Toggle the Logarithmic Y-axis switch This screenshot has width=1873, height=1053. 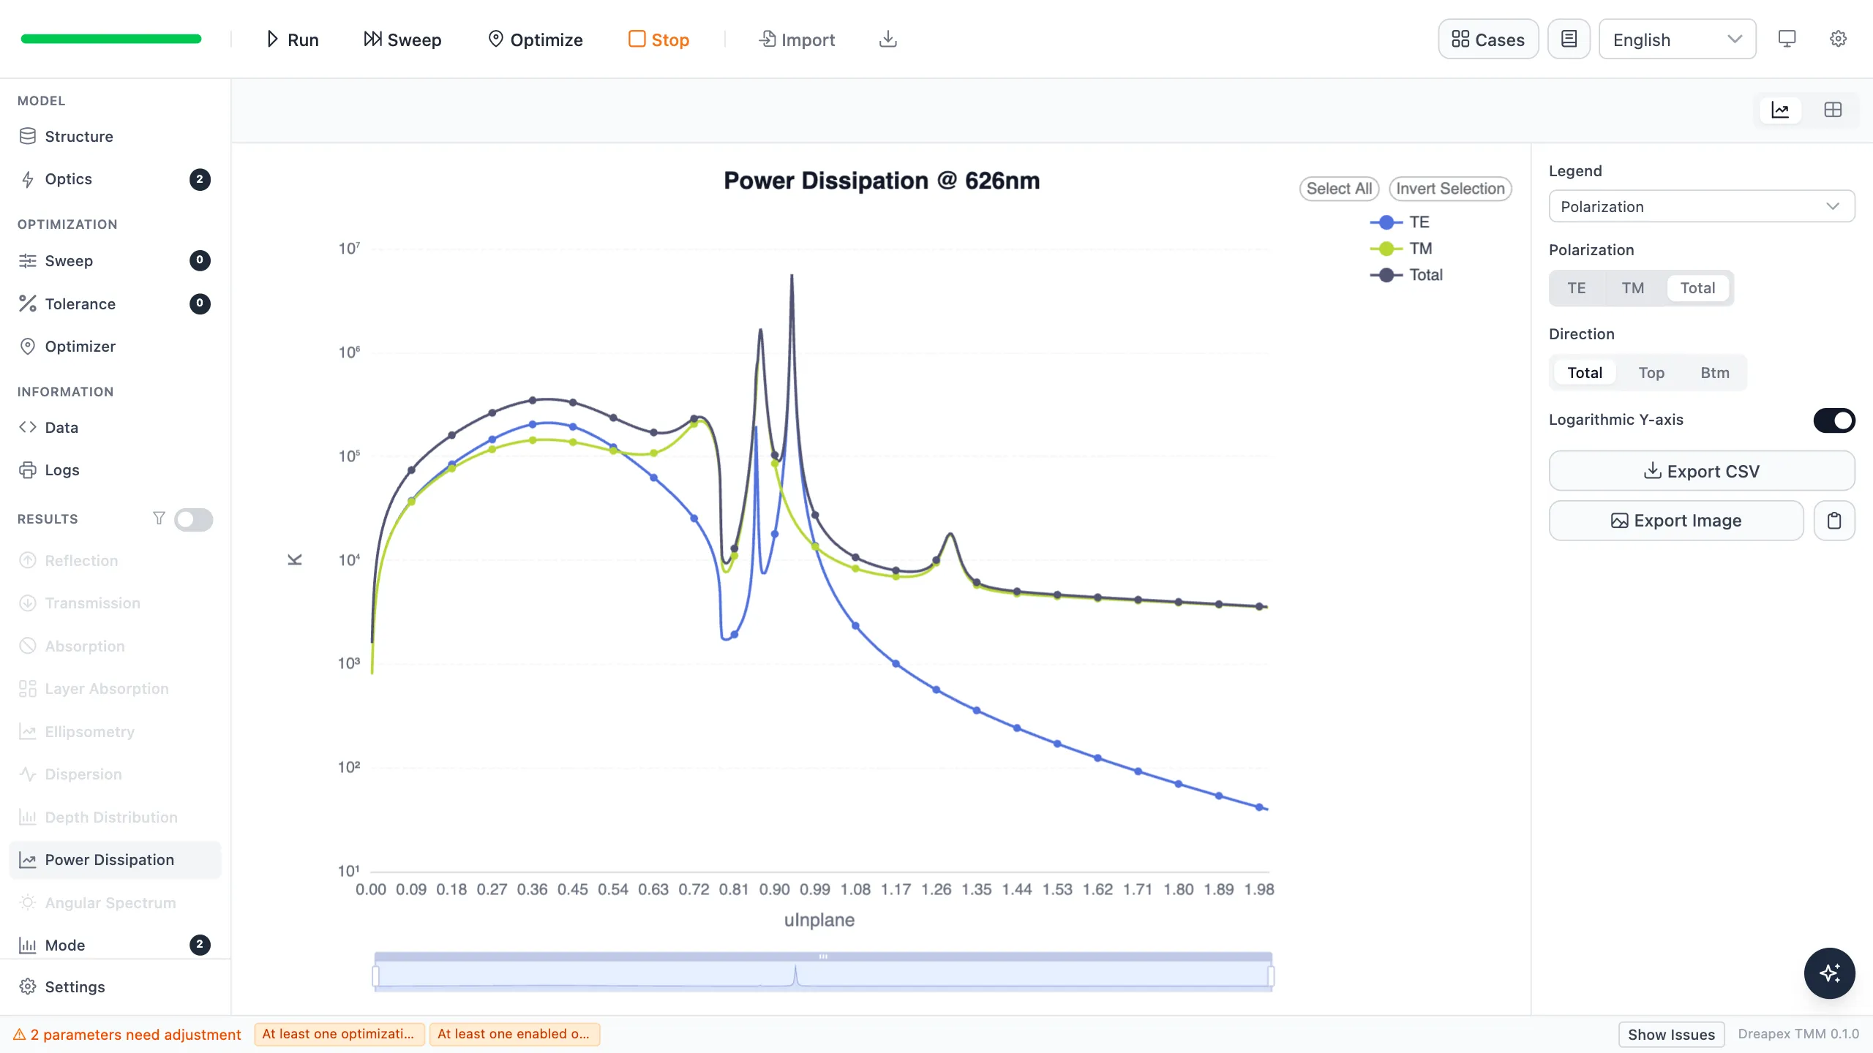[1833, 420]
